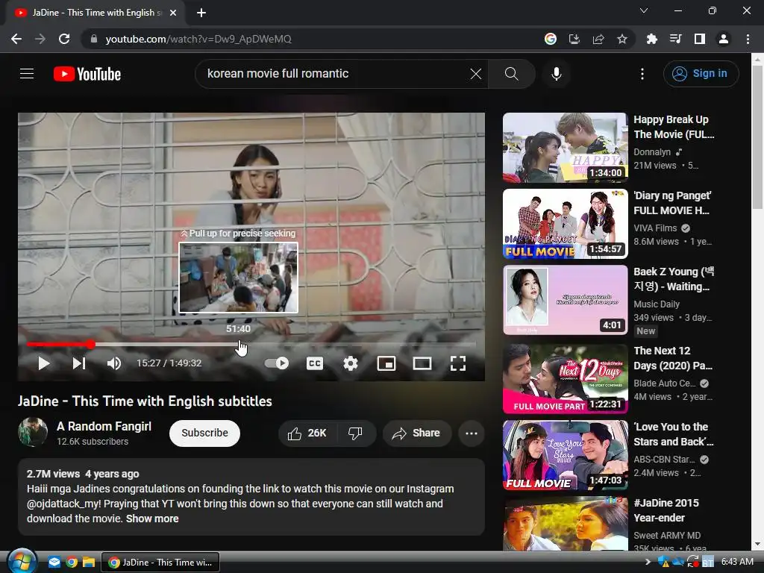This screenshot has height=573, width=764.
Task: Go to the YouTube home logo
Action: pos(87,74)
